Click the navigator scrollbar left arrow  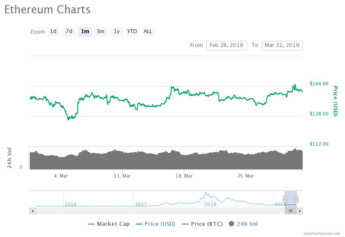tap(32, 211)
